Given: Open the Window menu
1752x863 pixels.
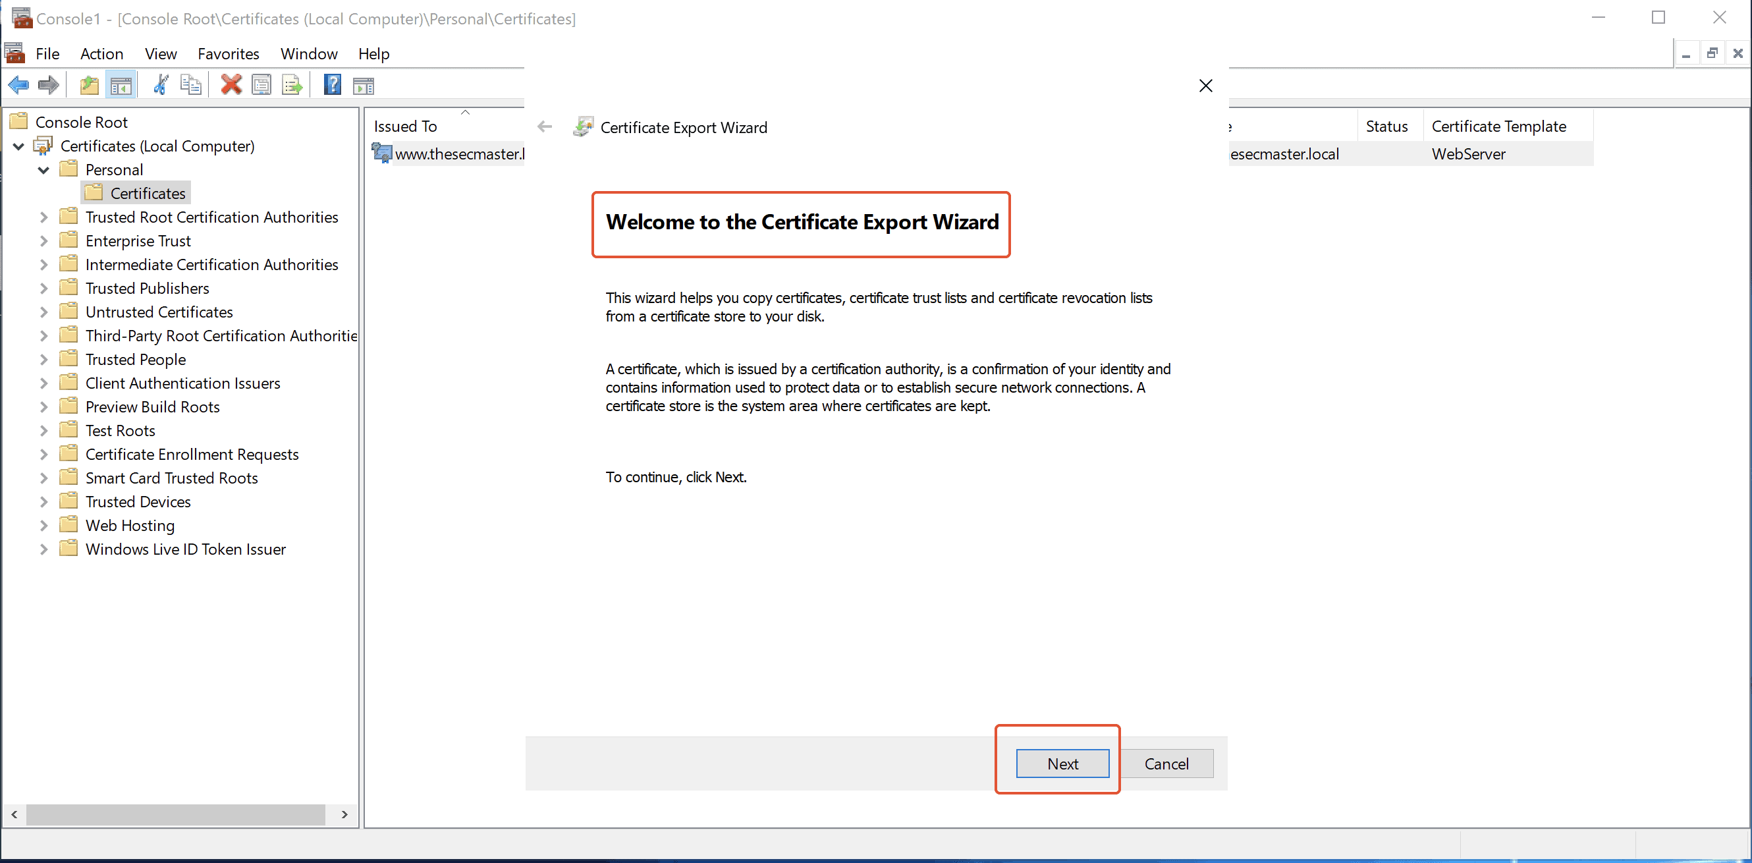Looking at the screenshot, I should 309,54.
